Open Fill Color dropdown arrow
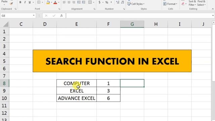Viewport: 215px width, 121px height. 51,2
